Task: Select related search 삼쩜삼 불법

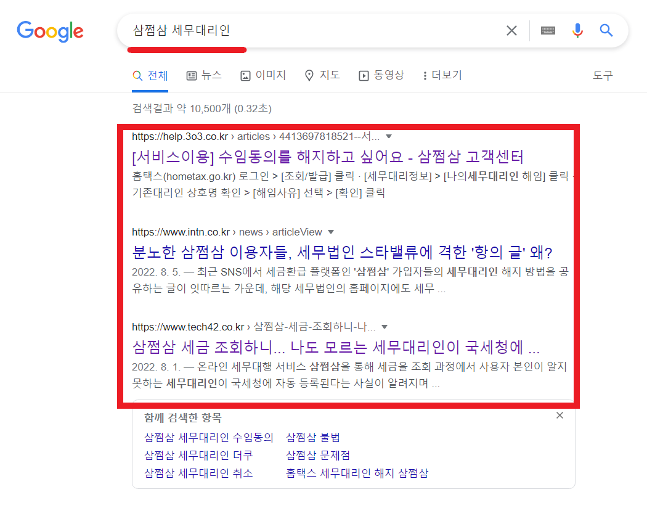Action: (x=313, y=438)
